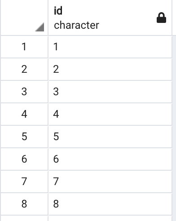Click the id cell with value 4
The image size is (176, 221).
[110, 114]
